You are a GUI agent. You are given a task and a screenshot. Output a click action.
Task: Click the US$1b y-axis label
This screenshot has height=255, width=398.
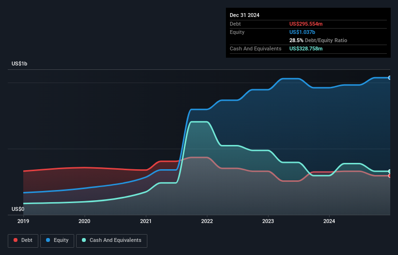[19, 64]
